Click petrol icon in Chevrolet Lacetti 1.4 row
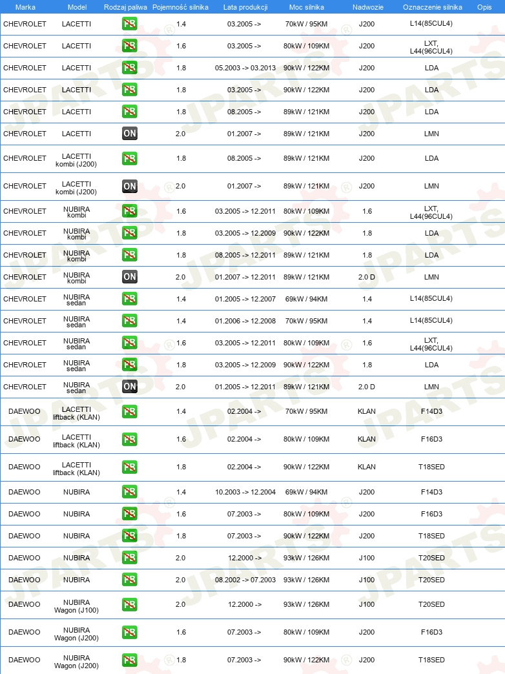The image size is (505, 674). (129, 24)
